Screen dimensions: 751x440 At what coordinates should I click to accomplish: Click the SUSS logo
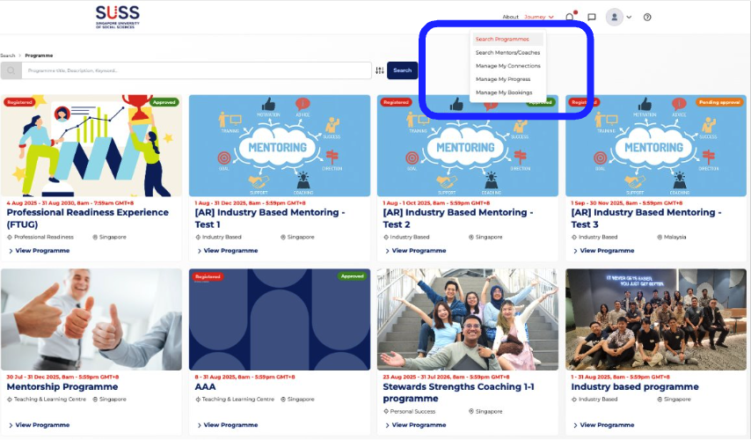[x=117, y=16]
